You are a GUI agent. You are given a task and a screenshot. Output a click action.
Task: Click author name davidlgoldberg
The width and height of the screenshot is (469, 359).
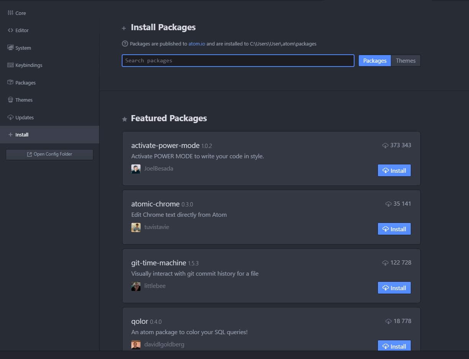(164, 344)
